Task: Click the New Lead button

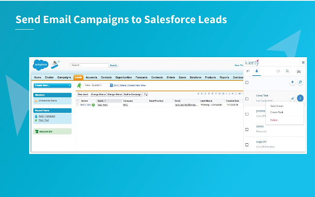Action: [x=83, y=94]
